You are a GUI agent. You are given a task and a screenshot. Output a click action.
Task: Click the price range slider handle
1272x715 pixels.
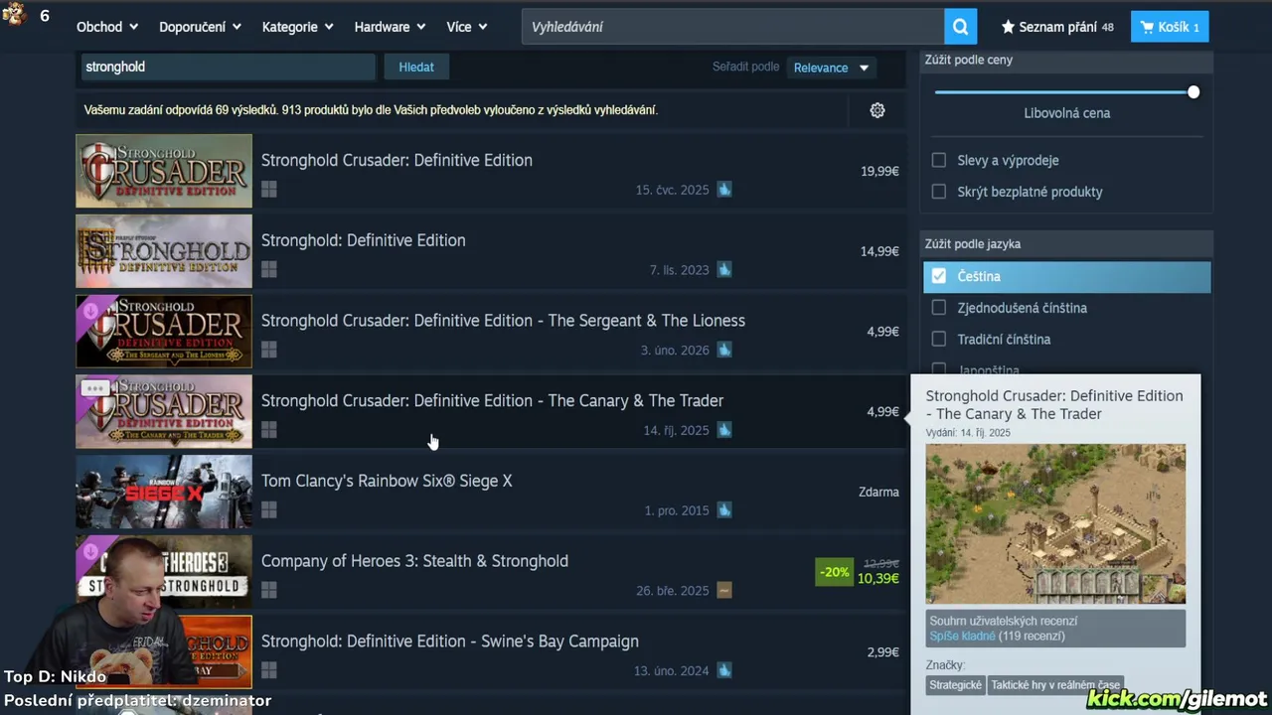tap(1192, 92)
